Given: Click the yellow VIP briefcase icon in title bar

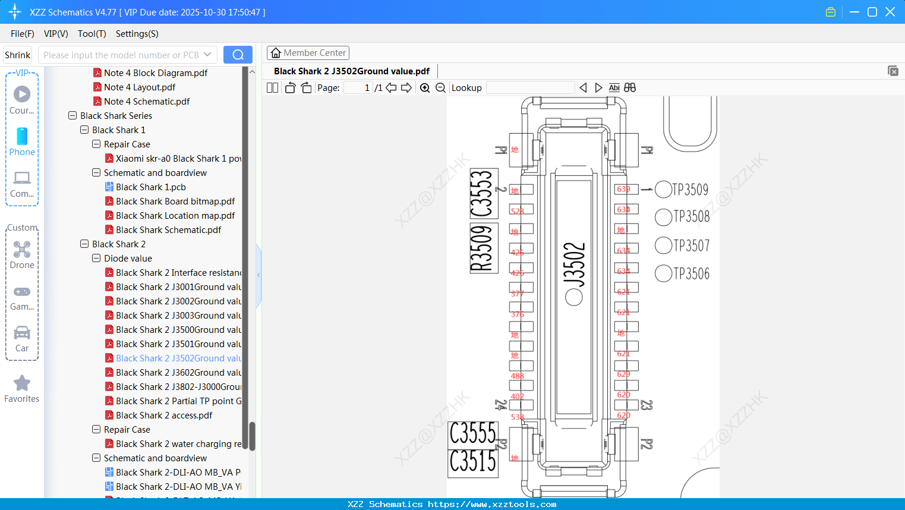Looking at the screenshot, I should tap(831, 12).
